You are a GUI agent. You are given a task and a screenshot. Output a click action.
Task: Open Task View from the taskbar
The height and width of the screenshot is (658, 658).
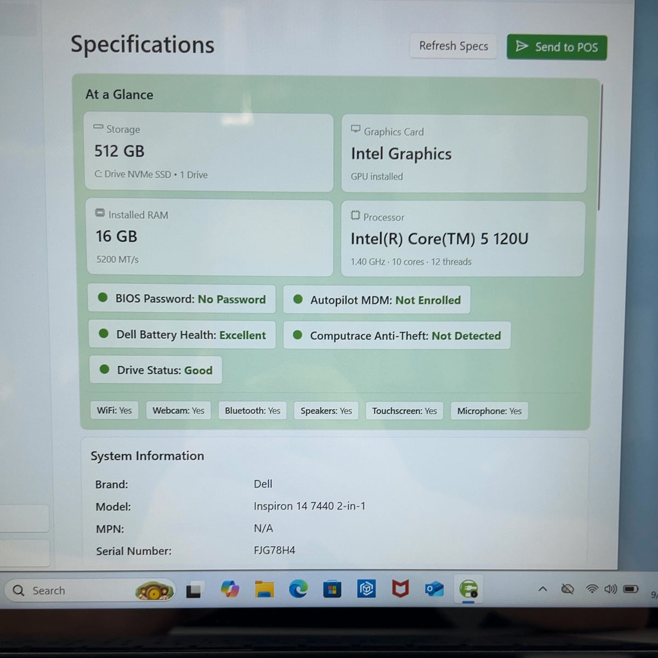coord(194,590)
